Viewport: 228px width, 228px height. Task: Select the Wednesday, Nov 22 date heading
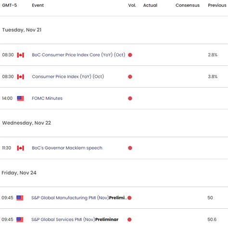pyautogui.click(x=26, y=123)
